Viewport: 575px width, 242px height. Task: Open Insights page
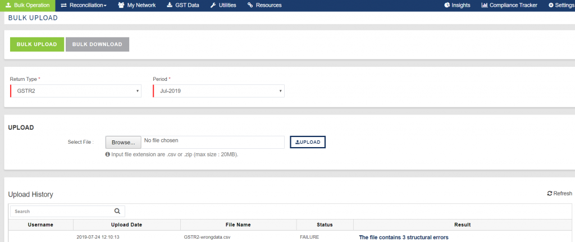[457, 6]
